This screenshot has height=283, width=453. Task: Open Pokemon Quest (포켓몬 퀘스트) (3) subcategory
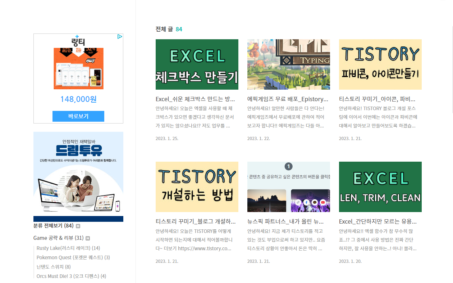coord(73,257)
